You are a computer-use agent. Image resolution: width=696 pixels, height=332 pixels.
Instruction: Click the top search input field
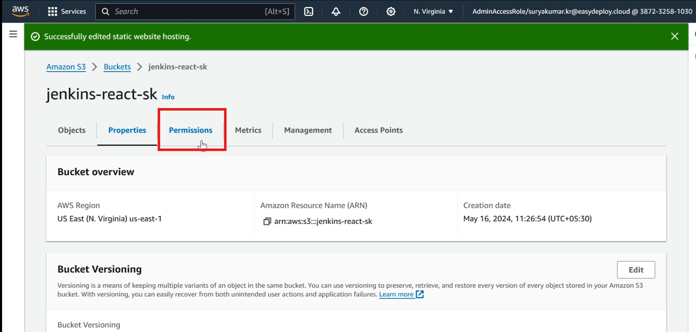(195, 12)
